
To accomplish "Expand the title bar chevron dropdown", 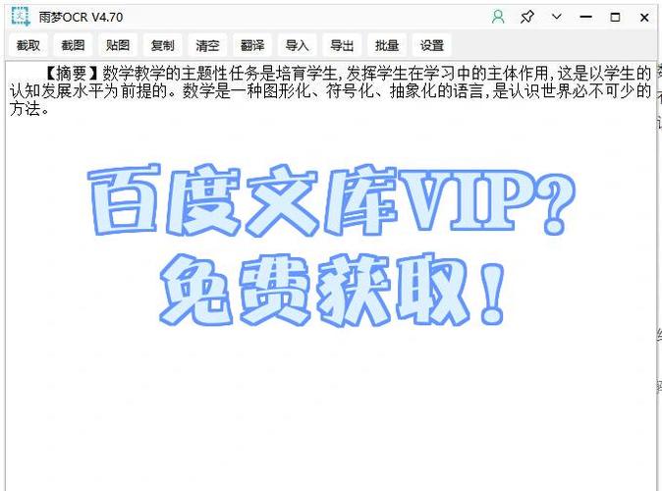I will coord(557,17).
